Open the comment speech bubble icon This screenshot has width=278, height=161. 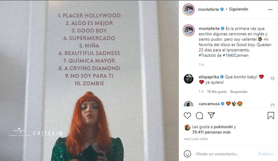point(199,116)
